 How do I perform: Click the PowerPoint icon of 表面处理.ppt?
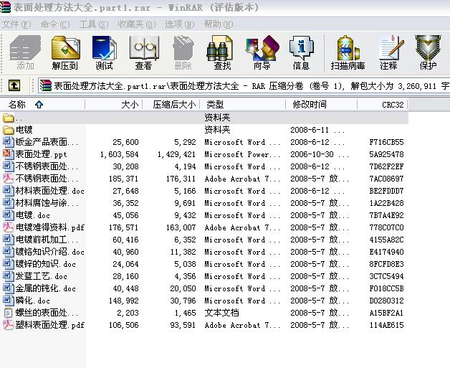click(9, 154)
